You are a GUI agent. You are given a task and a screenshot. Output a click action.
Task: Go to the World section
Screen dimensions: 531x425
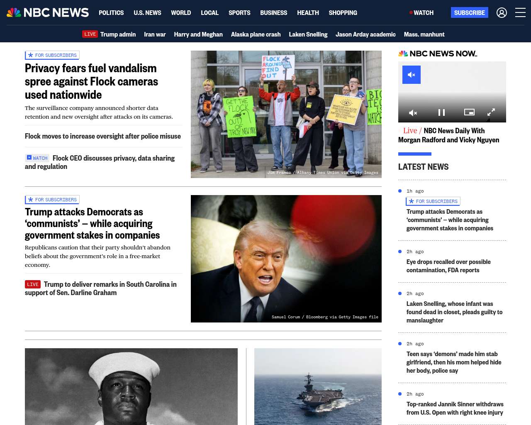click(181, 13)
